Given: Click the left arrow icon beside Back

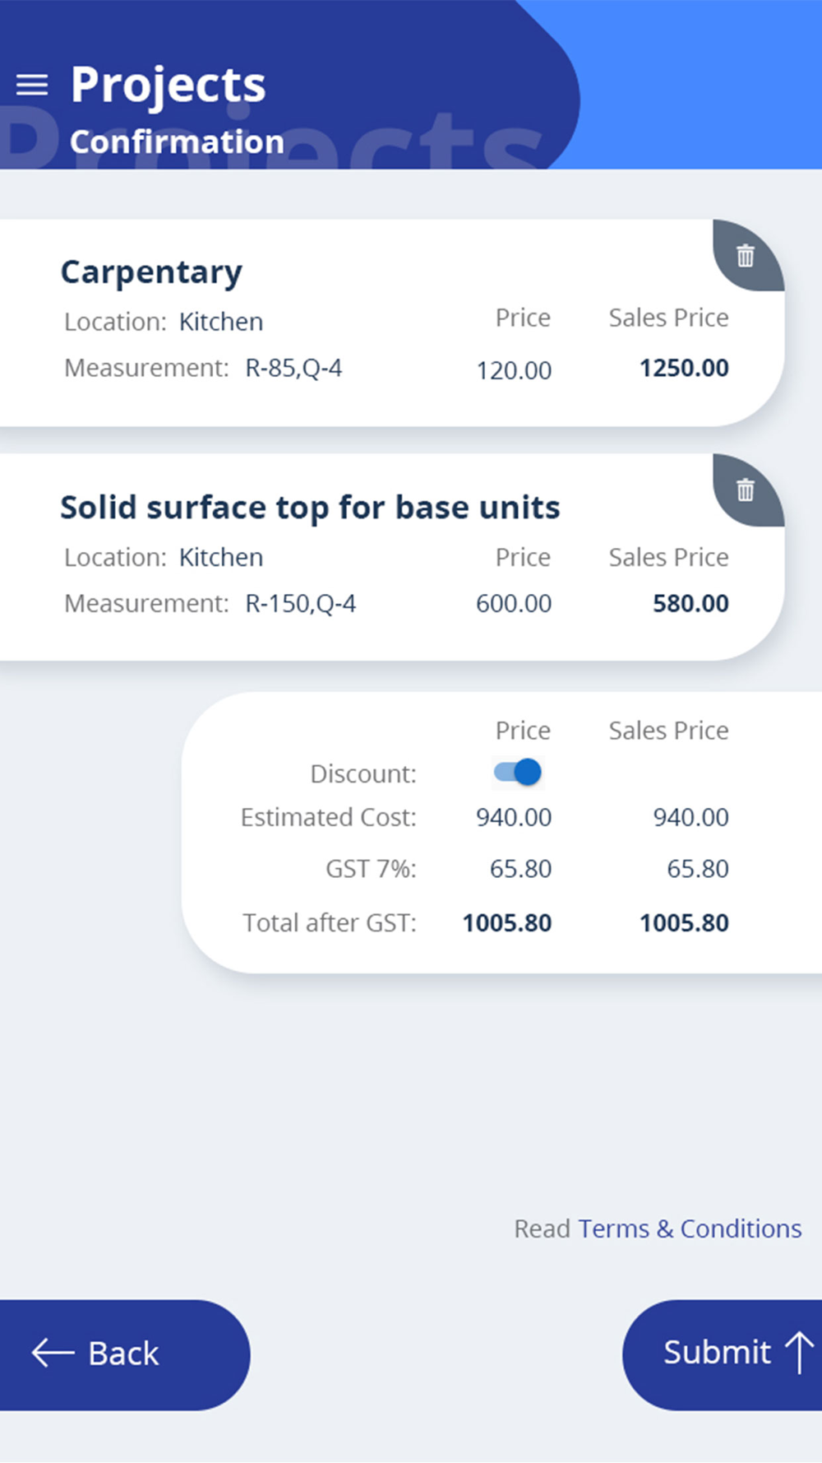Looking at the screenshot, I should 53,1353.
